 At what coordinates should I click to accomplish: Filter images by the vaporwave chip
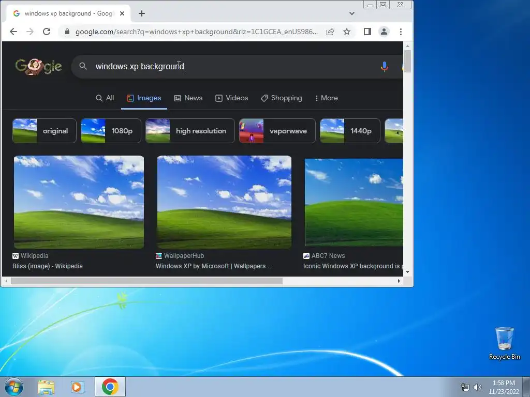tap(277, 131)
